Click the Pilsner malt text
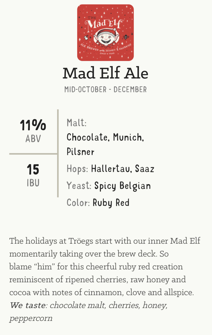Screen dimensions: 212x335 click(x=81, y=152)
